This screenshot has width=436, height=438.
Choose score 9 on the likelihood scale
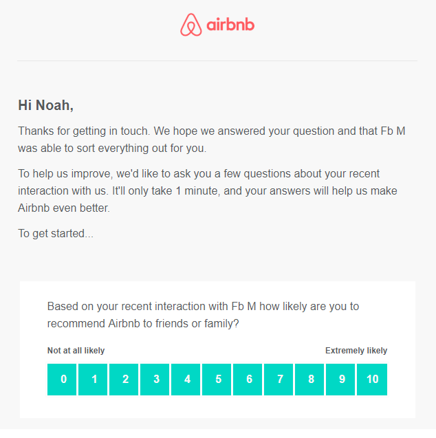(x=342, y=380)
